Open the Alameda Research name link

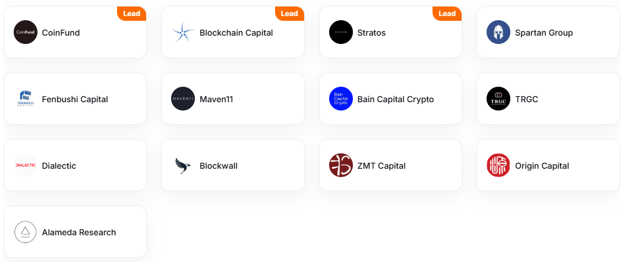tap(79, 232)
